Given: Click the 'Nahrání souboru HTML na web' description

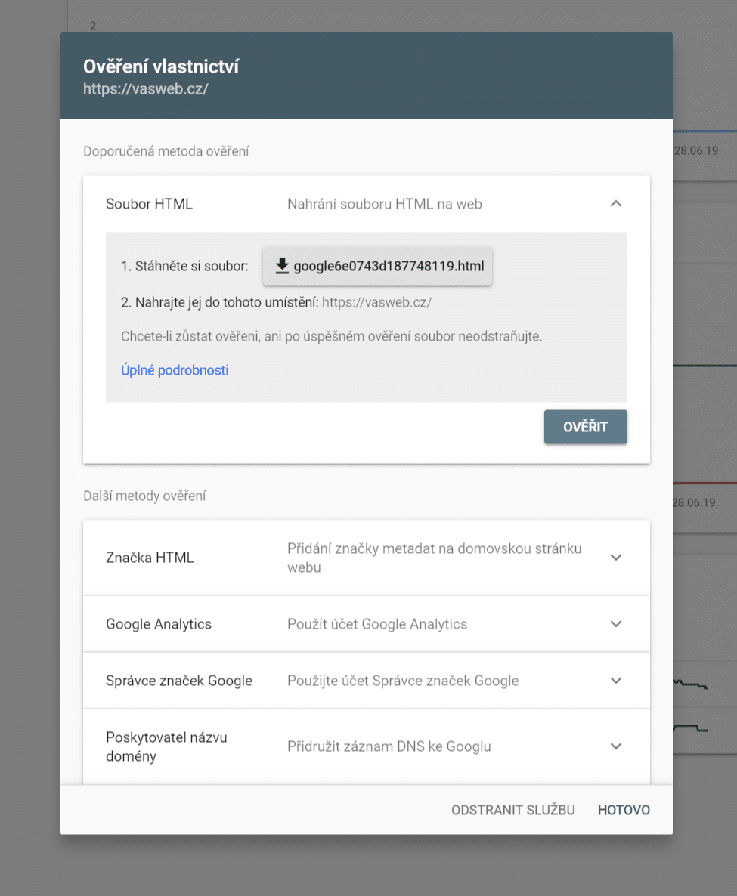Looking at the screenshot, I should click(384, 204).
